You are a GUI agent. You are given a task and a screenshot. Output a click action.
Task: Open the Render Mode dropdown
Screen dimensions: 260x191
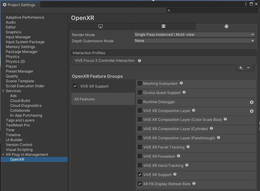[195, 35]
